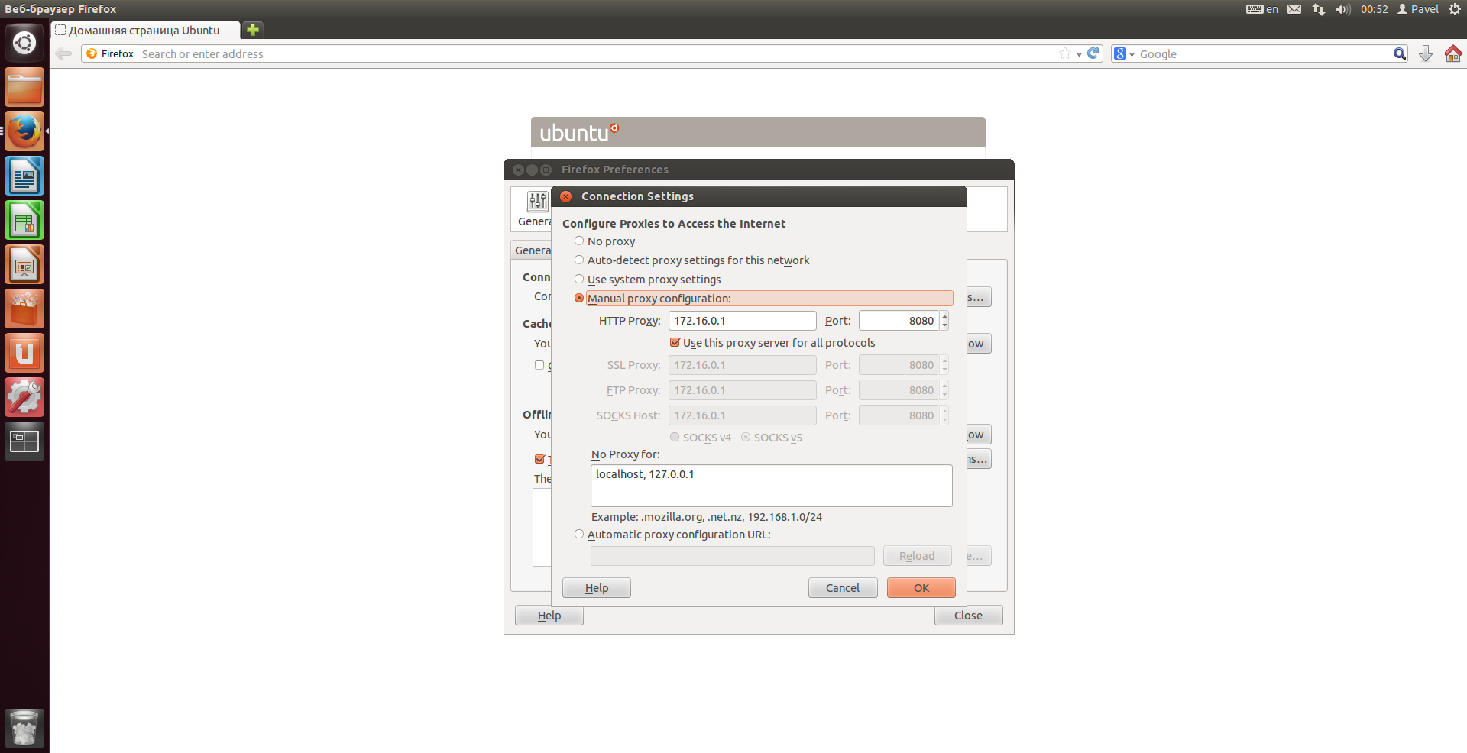
Task: Open System Settings from the dock
Action: tap(24, 397)
